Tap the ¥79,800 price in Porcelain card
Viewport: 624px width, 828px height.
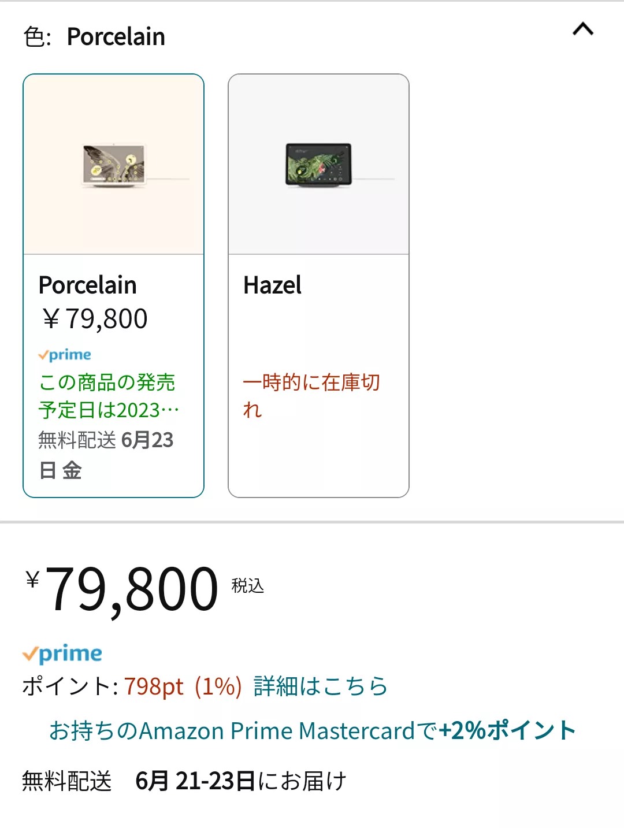click(x=95, y=319)
